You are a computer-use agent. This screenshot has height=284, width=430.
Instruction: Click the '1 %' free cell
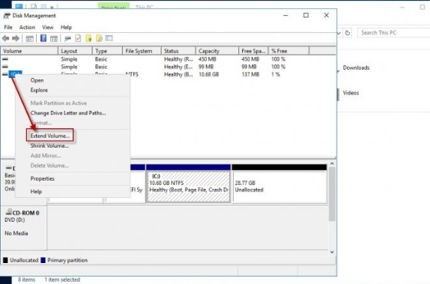point(276,74)
